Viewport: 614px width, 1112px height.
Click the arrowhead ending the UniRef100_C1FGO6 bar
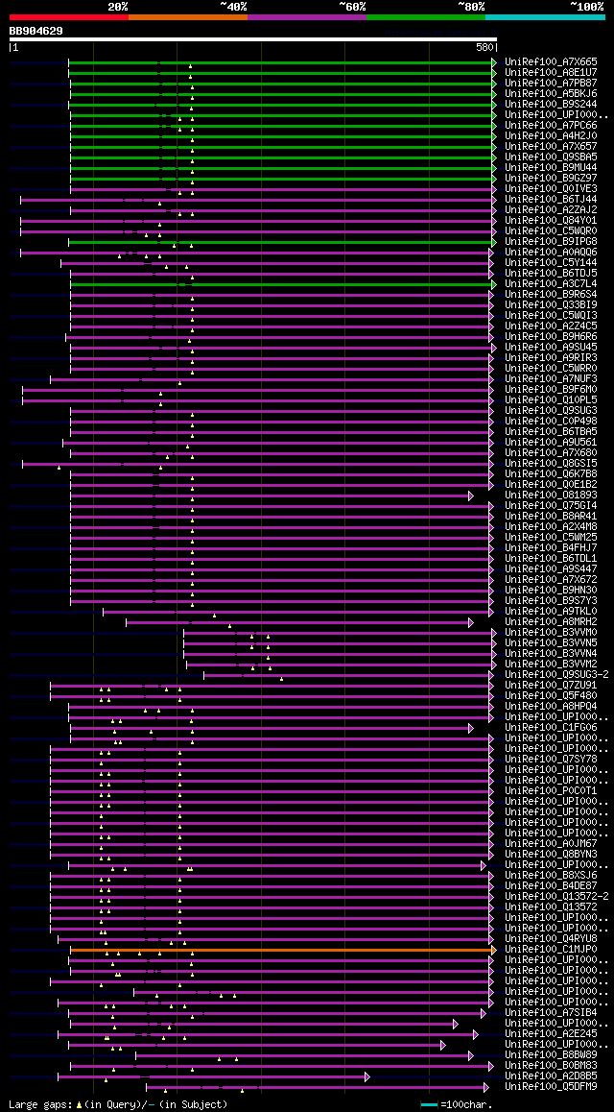[x=471, y=728]
